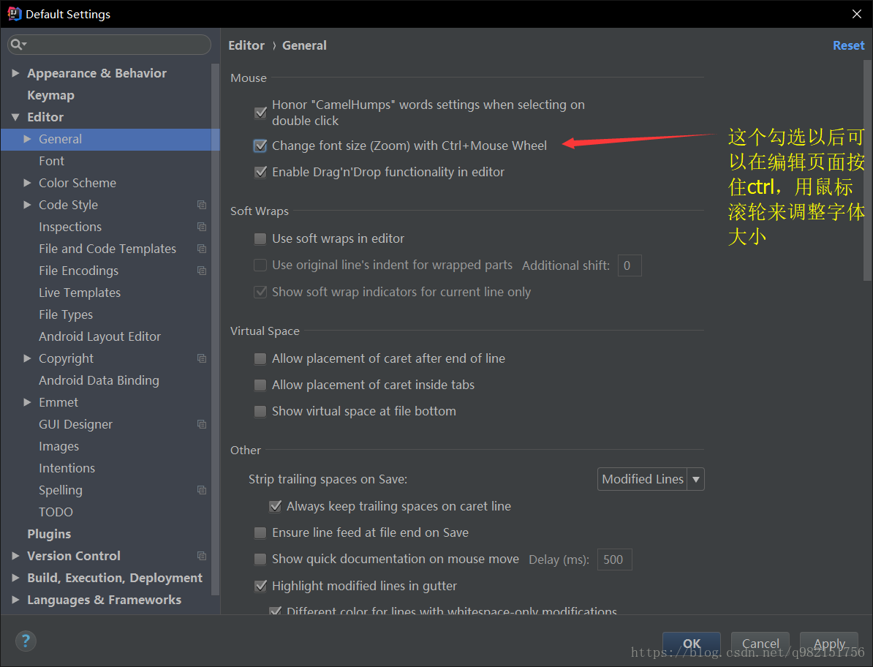Click the project-level icon beside Copyright
This screenshot has width=873, height=667.
202,358
